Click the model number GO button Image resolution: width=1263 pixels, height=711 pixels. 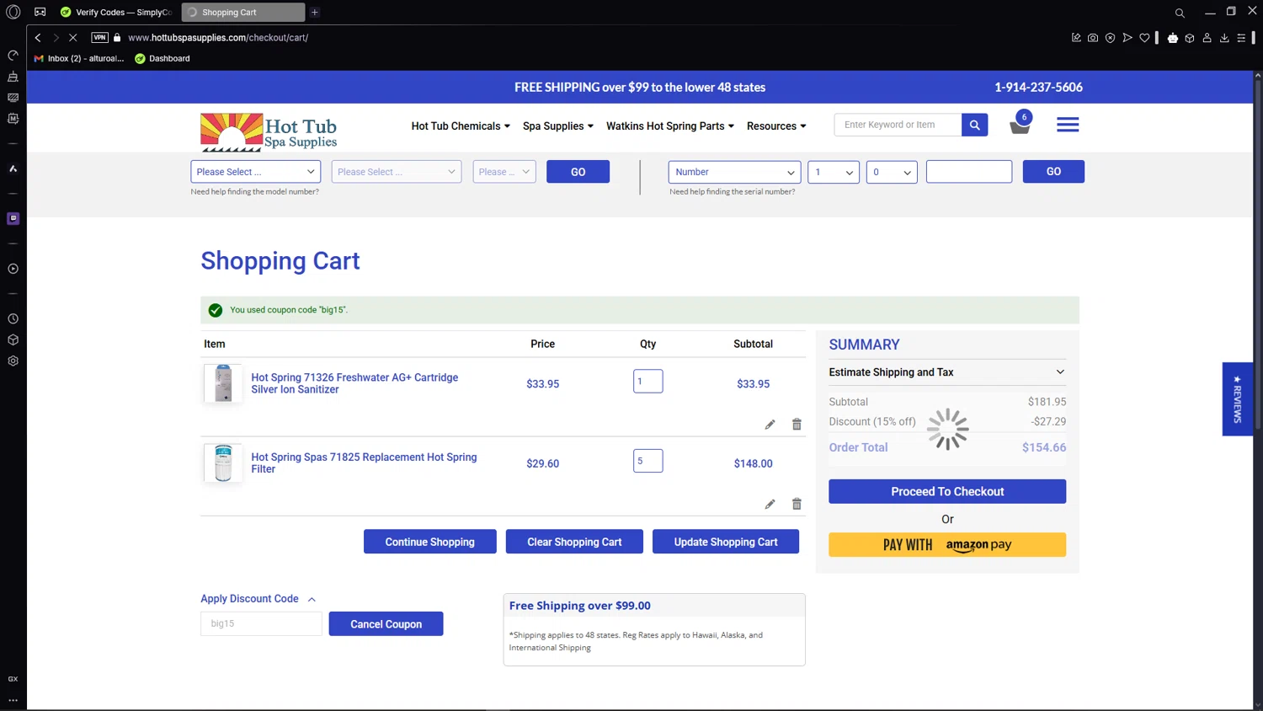point(578,172)
